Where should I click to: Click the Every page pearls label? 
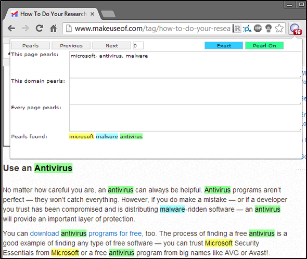coord(36,108)
